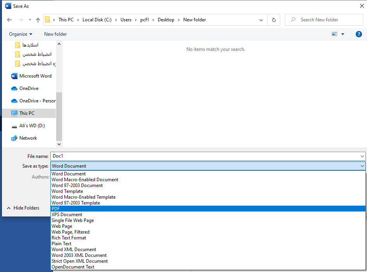Click the navigation pane scroll down arrow

(x=59, y=144)
